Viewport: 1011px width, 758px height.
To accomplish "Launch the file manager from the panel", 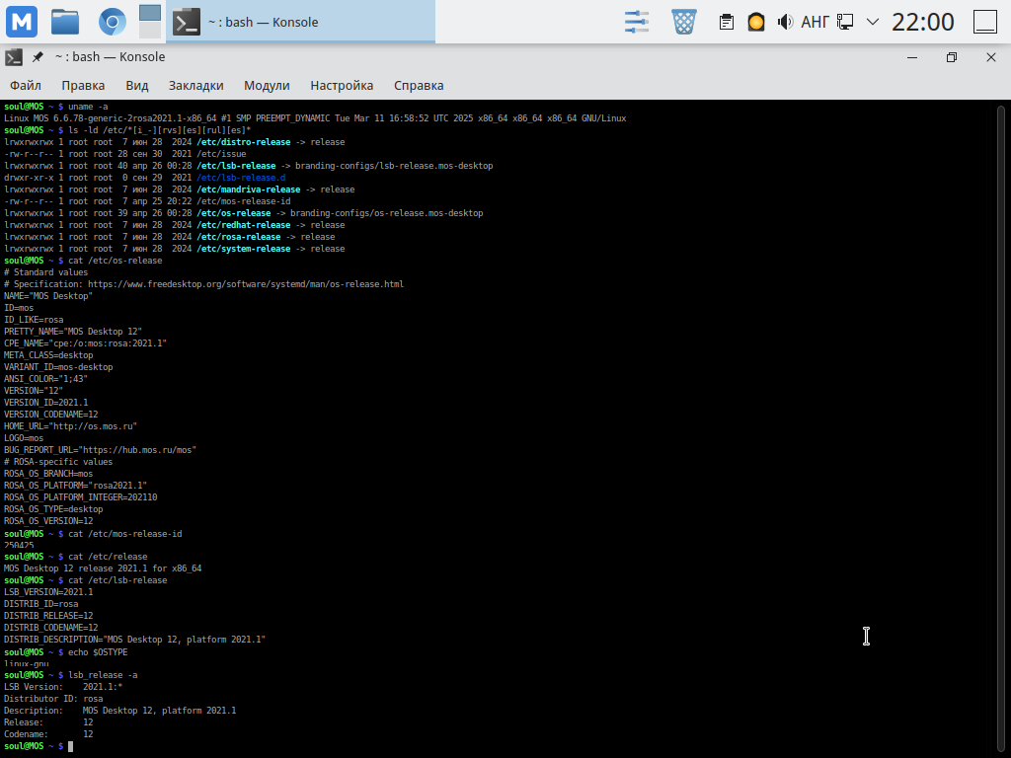I will [65, 22].
